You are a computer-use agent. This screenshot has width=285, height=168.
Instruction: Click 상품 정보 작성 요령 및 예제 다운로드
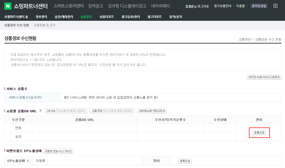point(112,111)
